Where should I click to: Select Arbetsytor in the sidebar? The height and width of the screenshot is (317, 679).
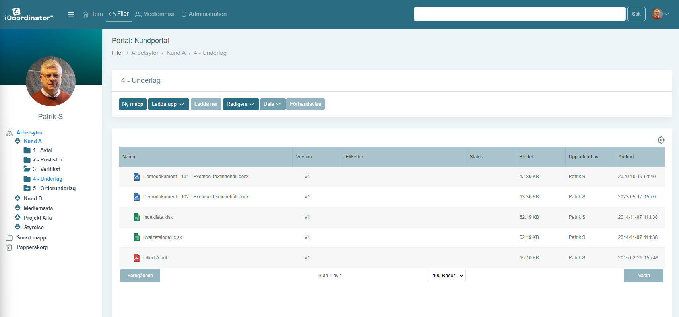coord(29,132)
